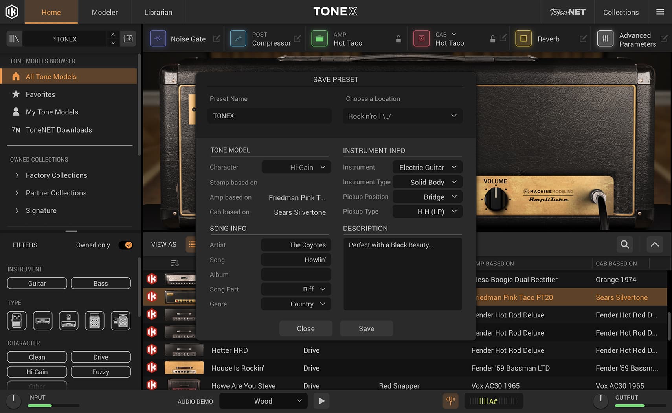Toggle the Hi-Gain character filter
672x413 pixels.
click(x=37, y=372)
